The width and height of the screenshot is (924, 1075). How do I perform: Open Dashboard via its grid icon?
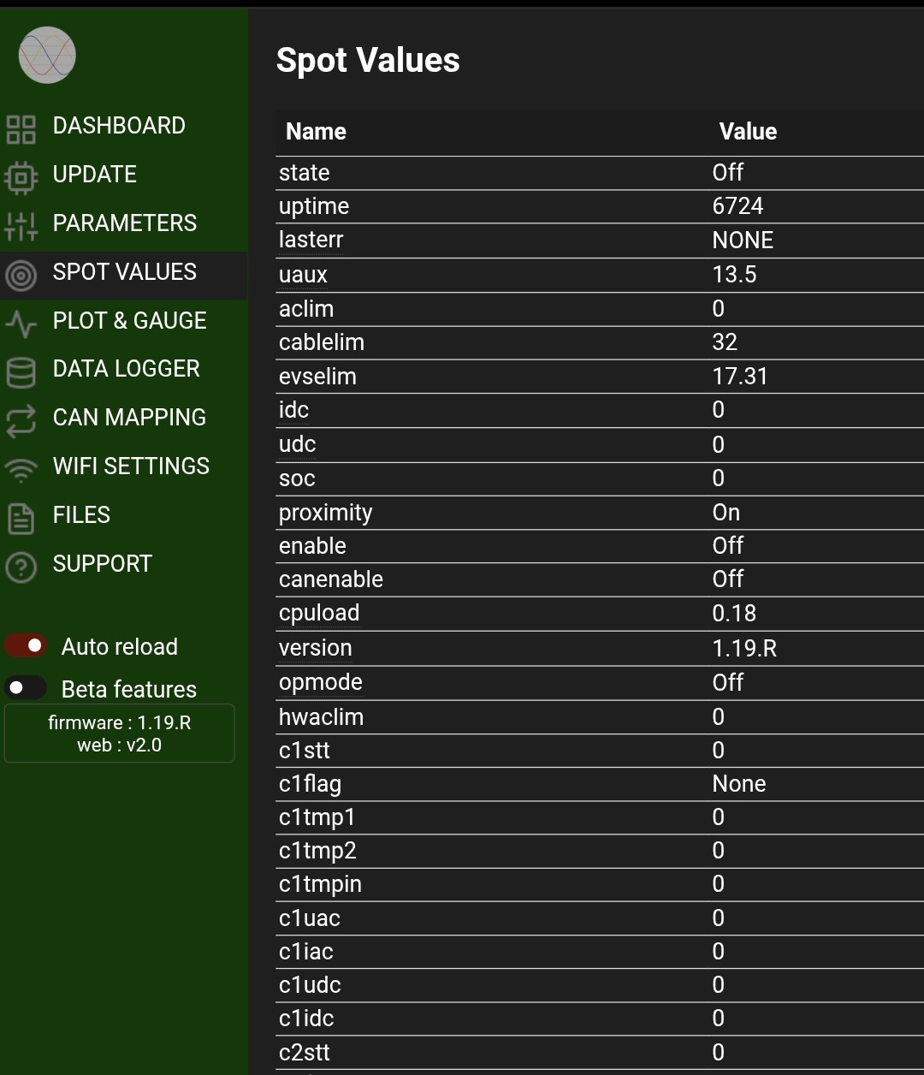pos(21,129)
